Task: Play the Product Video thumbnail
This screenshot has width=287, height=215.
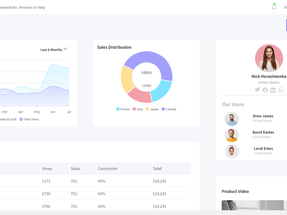Action: click(x=254, y=205)
